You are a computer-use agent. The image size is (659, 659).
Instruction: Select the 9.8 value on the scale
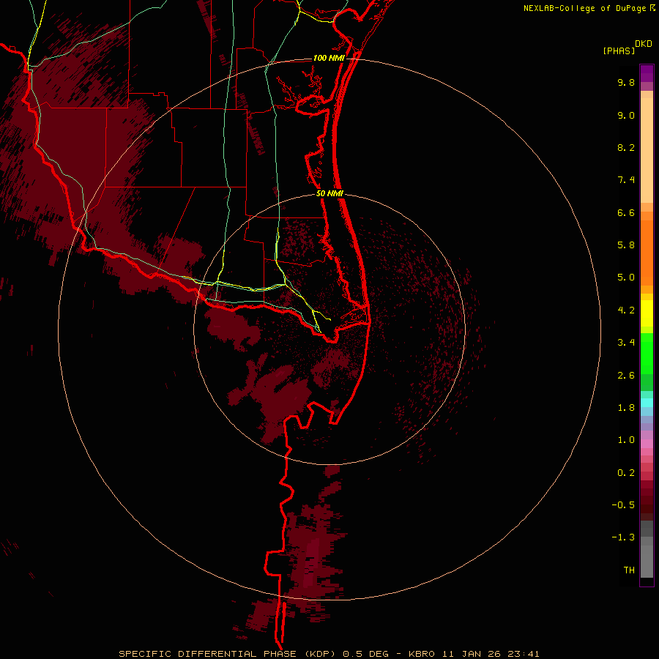[x=626, y=82]
